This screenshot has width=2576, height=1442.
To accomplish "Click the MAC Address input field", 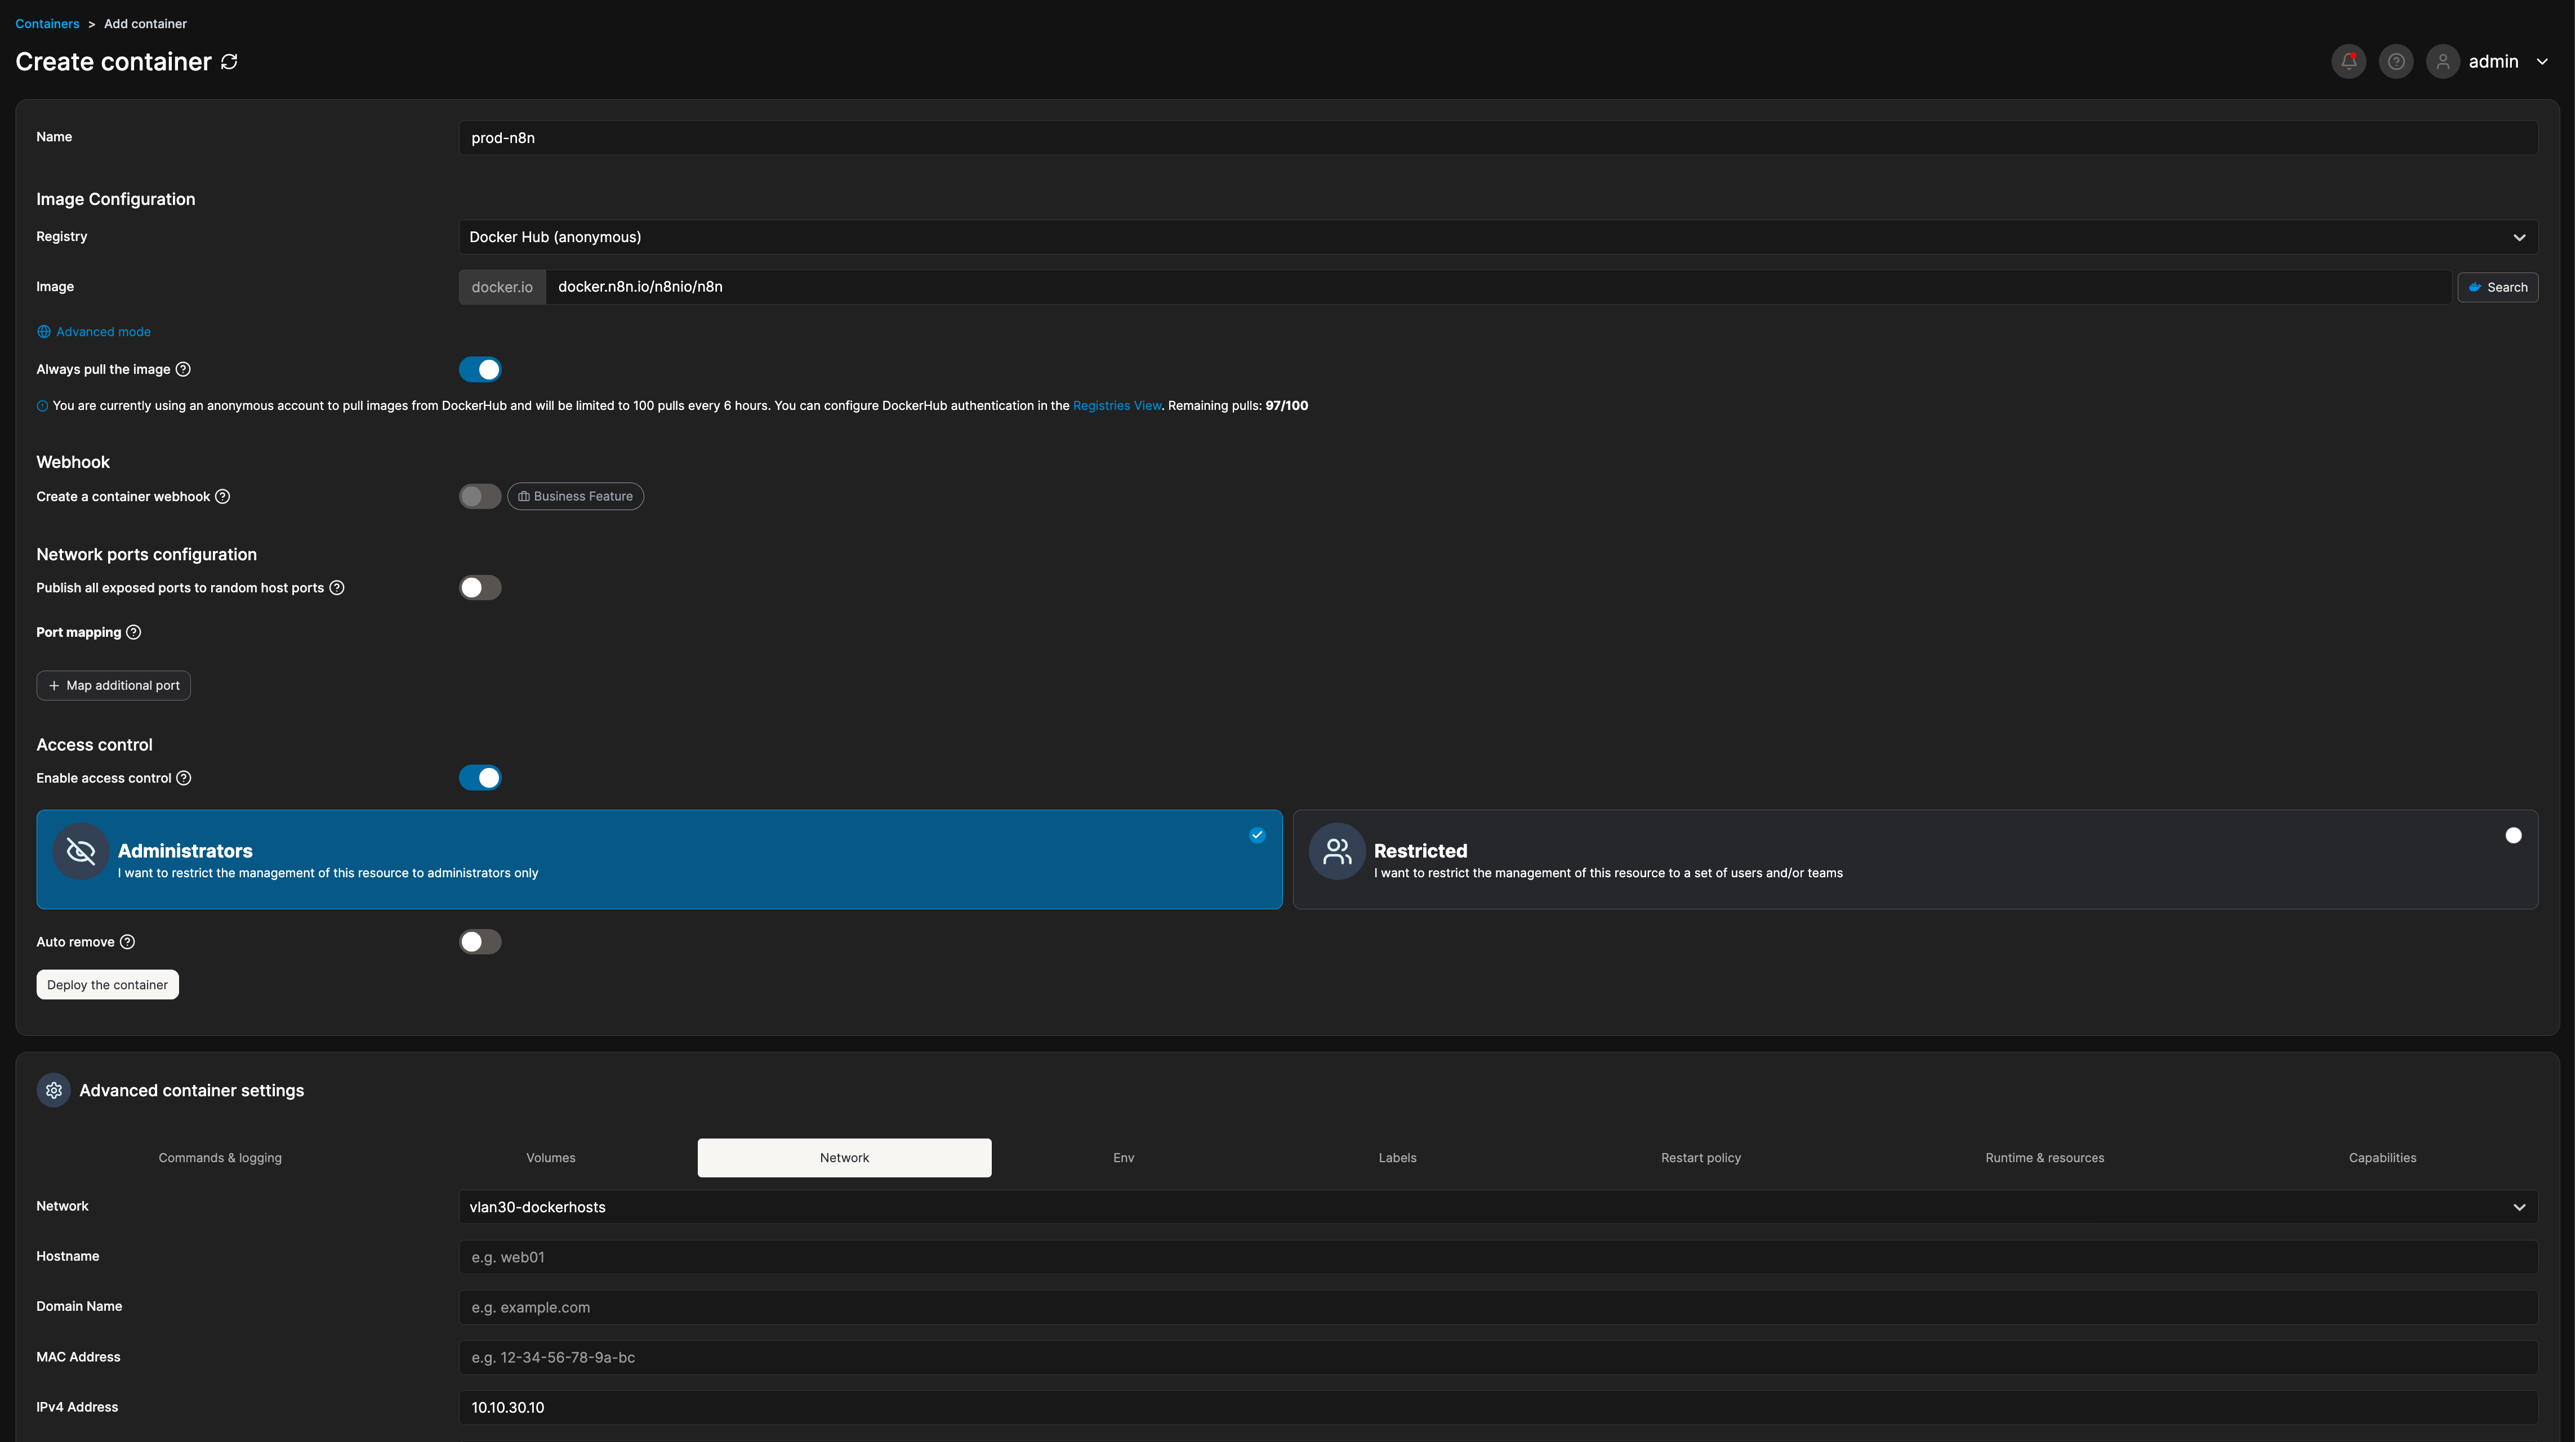I will tap(1498, 1357).
